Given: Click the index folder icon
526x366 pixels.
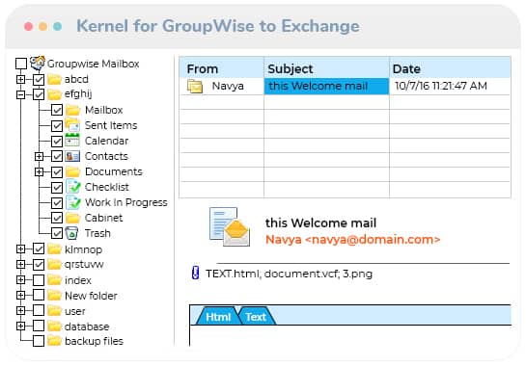Looking at the screenshot, I should coord(54,280).
